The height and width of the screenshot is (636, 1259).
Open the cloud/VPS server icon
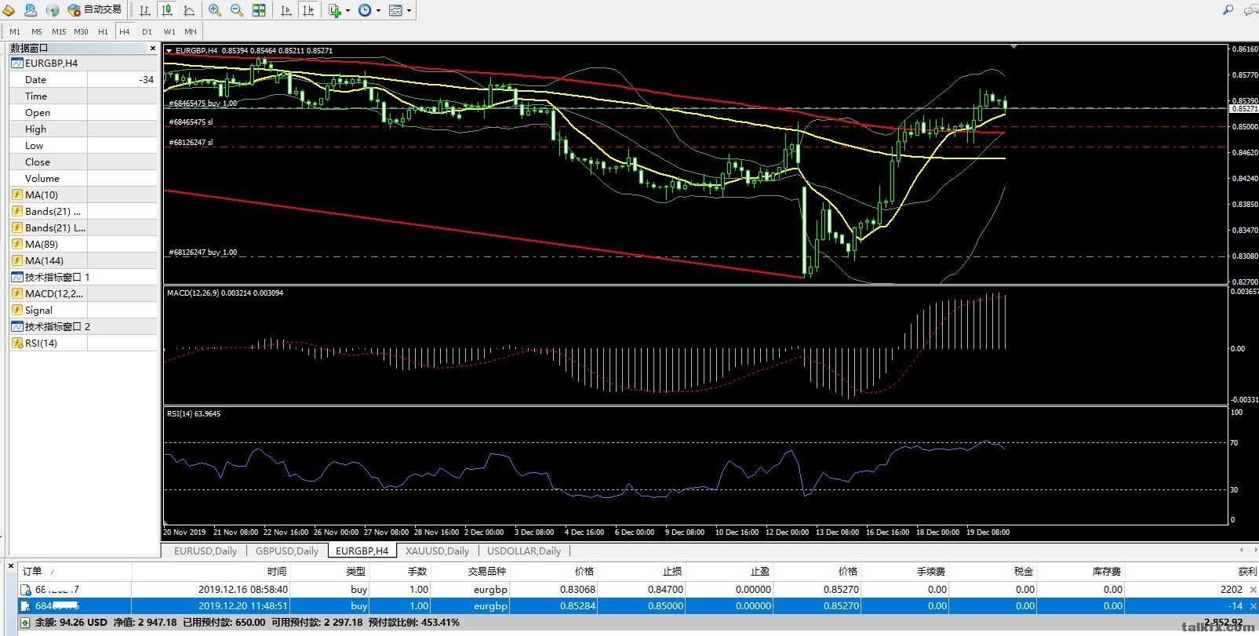(31, 10)
